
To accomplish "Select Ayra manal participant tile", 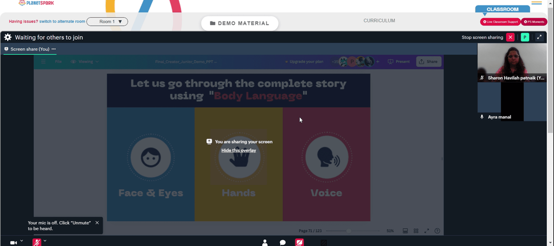I will pos(512,102).
